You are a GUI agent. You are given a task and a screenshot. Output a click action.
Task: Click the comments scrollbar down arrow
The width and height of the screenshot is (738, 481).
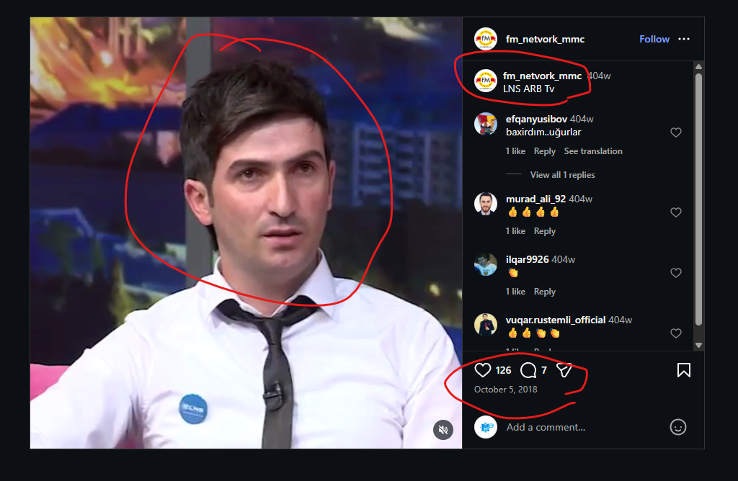point(698,345)
